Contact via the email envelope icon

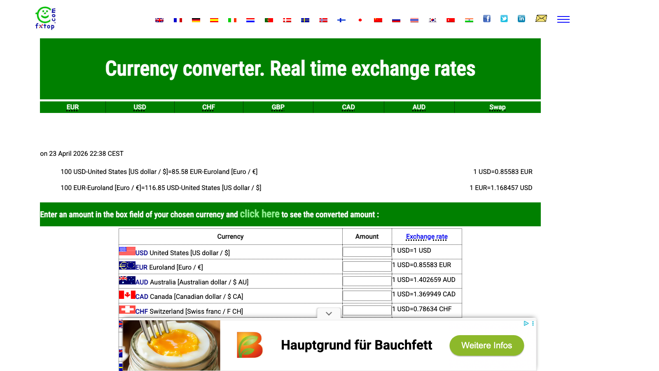click(x=541, y=18)
